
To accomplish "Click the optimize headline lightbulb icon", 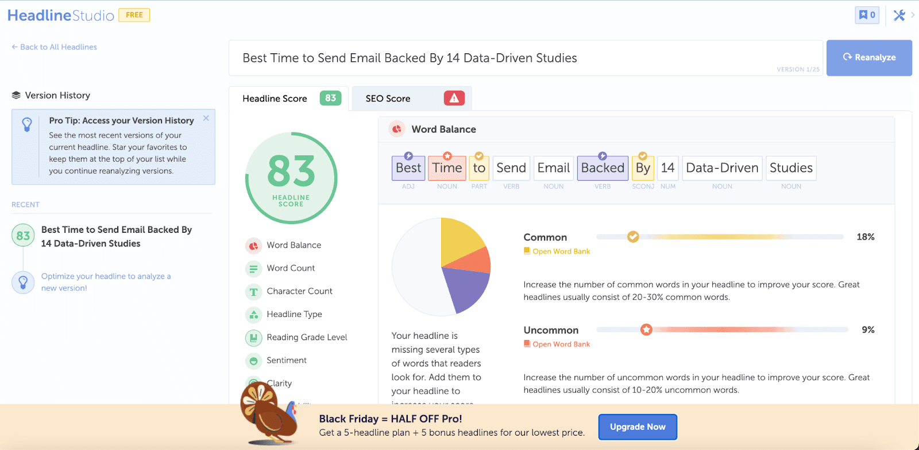I will pos(23,282).
